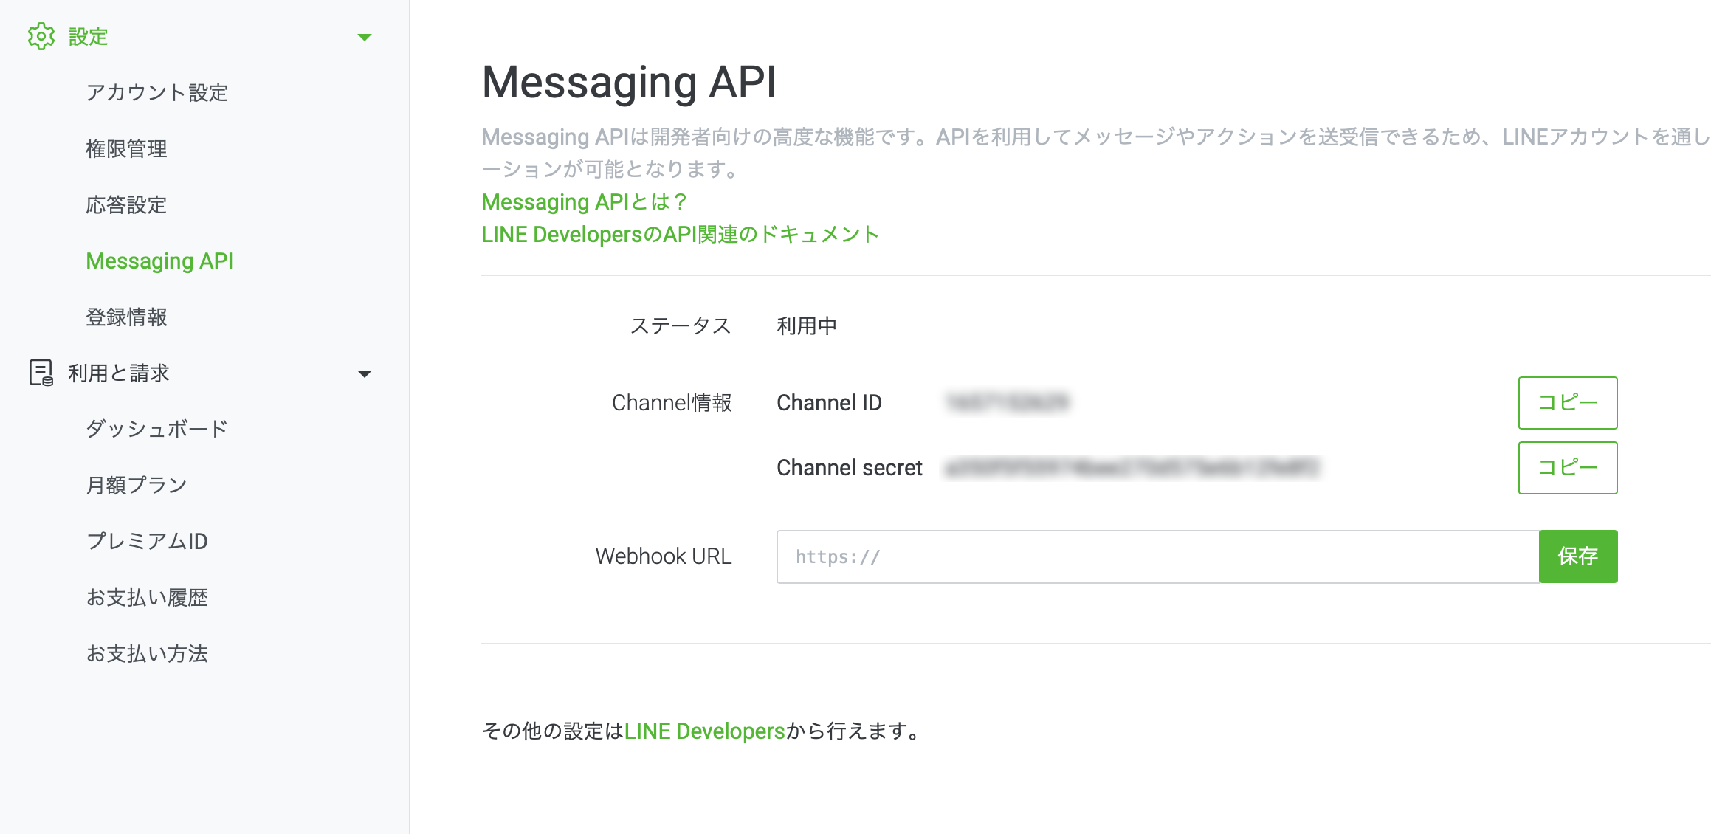Open 登録情報 from the settings menu
This screenshot has height=834, width=1711.
tap(126, 317)
